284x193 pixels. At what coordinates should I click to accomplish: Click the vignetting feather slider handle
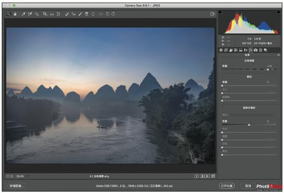pyautogui.click(x=222, y=147)
